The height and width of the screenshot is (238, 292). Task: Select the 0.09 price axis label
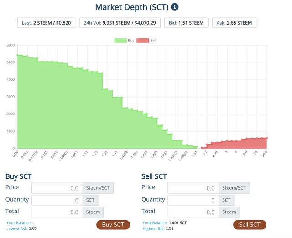click(15, 154)
